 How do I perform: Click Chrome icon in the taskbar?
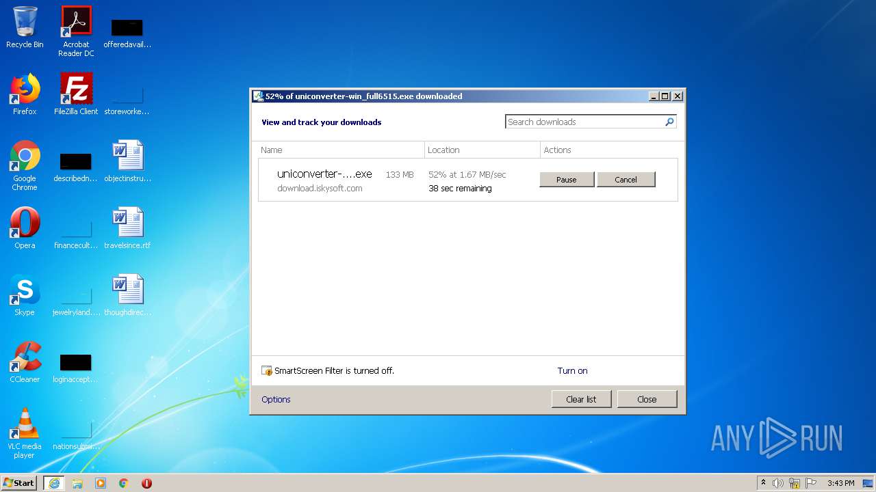point(124,483)
